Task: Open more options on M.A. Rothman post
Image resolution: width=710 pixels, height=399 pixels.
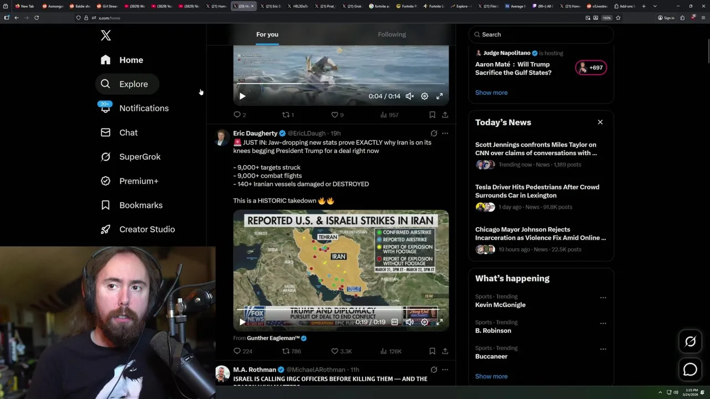Action: 445,370
